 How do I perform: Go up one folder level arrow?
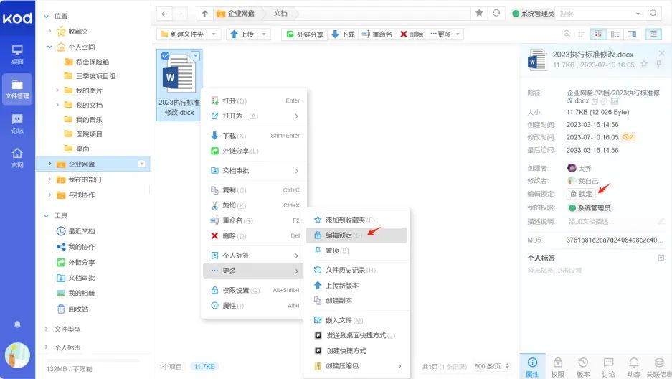(x=205, y=14)
